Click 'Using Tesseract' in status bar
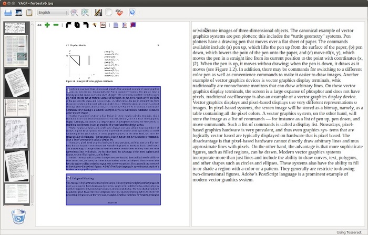Viewport: 368px width, 235px height. 349,232
